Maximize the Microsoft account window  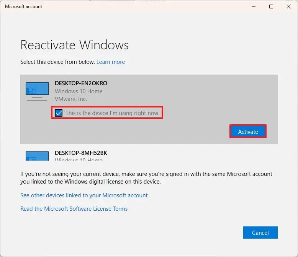point(271,7)
